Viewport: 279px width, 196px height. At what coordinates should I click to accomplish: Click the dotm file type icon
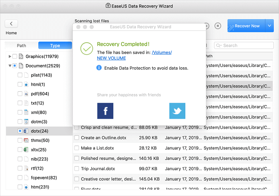[26, 122]
